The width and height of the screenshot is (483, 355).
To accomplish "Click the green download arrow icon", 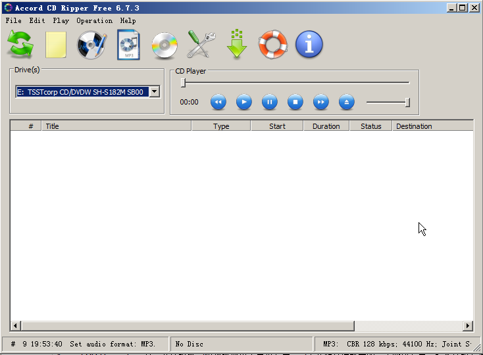I will [237, 44].
